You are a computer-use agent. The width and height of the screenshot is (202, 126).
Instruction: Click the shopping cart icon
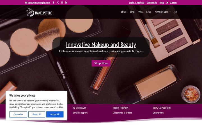(x=167, y=3)
